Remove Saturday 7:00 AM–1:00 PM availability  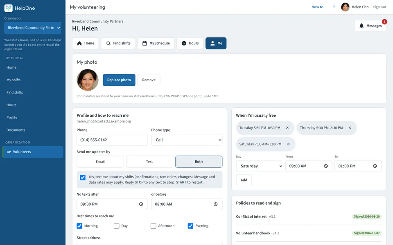tap(288, 144)
